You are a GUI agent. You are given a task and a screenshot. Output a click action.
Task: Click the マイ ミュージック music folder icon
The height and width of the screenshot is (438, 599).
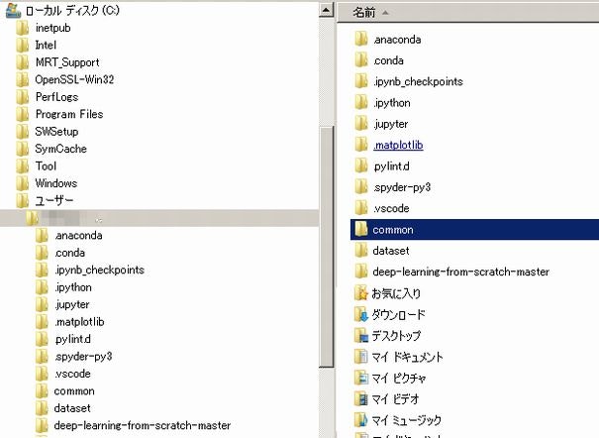[361, 420]
